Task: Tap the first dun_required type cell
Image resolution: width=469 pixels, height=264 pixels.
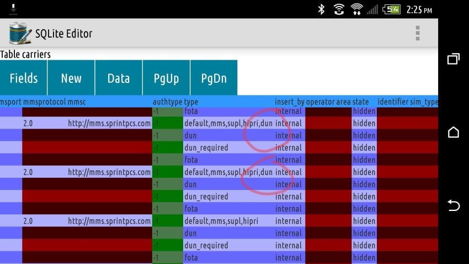Action: 206,147
